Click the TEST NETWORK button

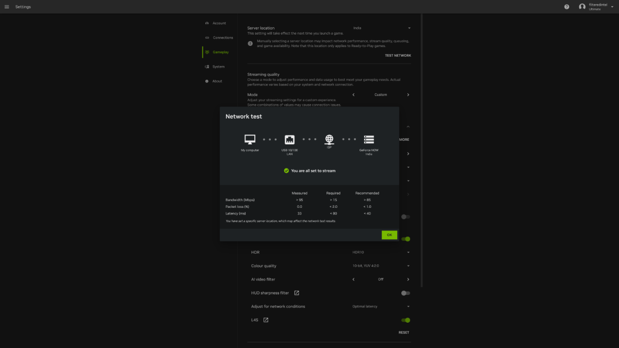click(x=398, y=55)
